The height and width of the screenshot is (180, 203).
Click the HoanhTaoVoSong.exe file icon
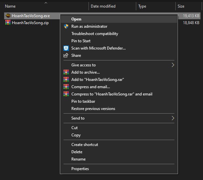point(8,16)
